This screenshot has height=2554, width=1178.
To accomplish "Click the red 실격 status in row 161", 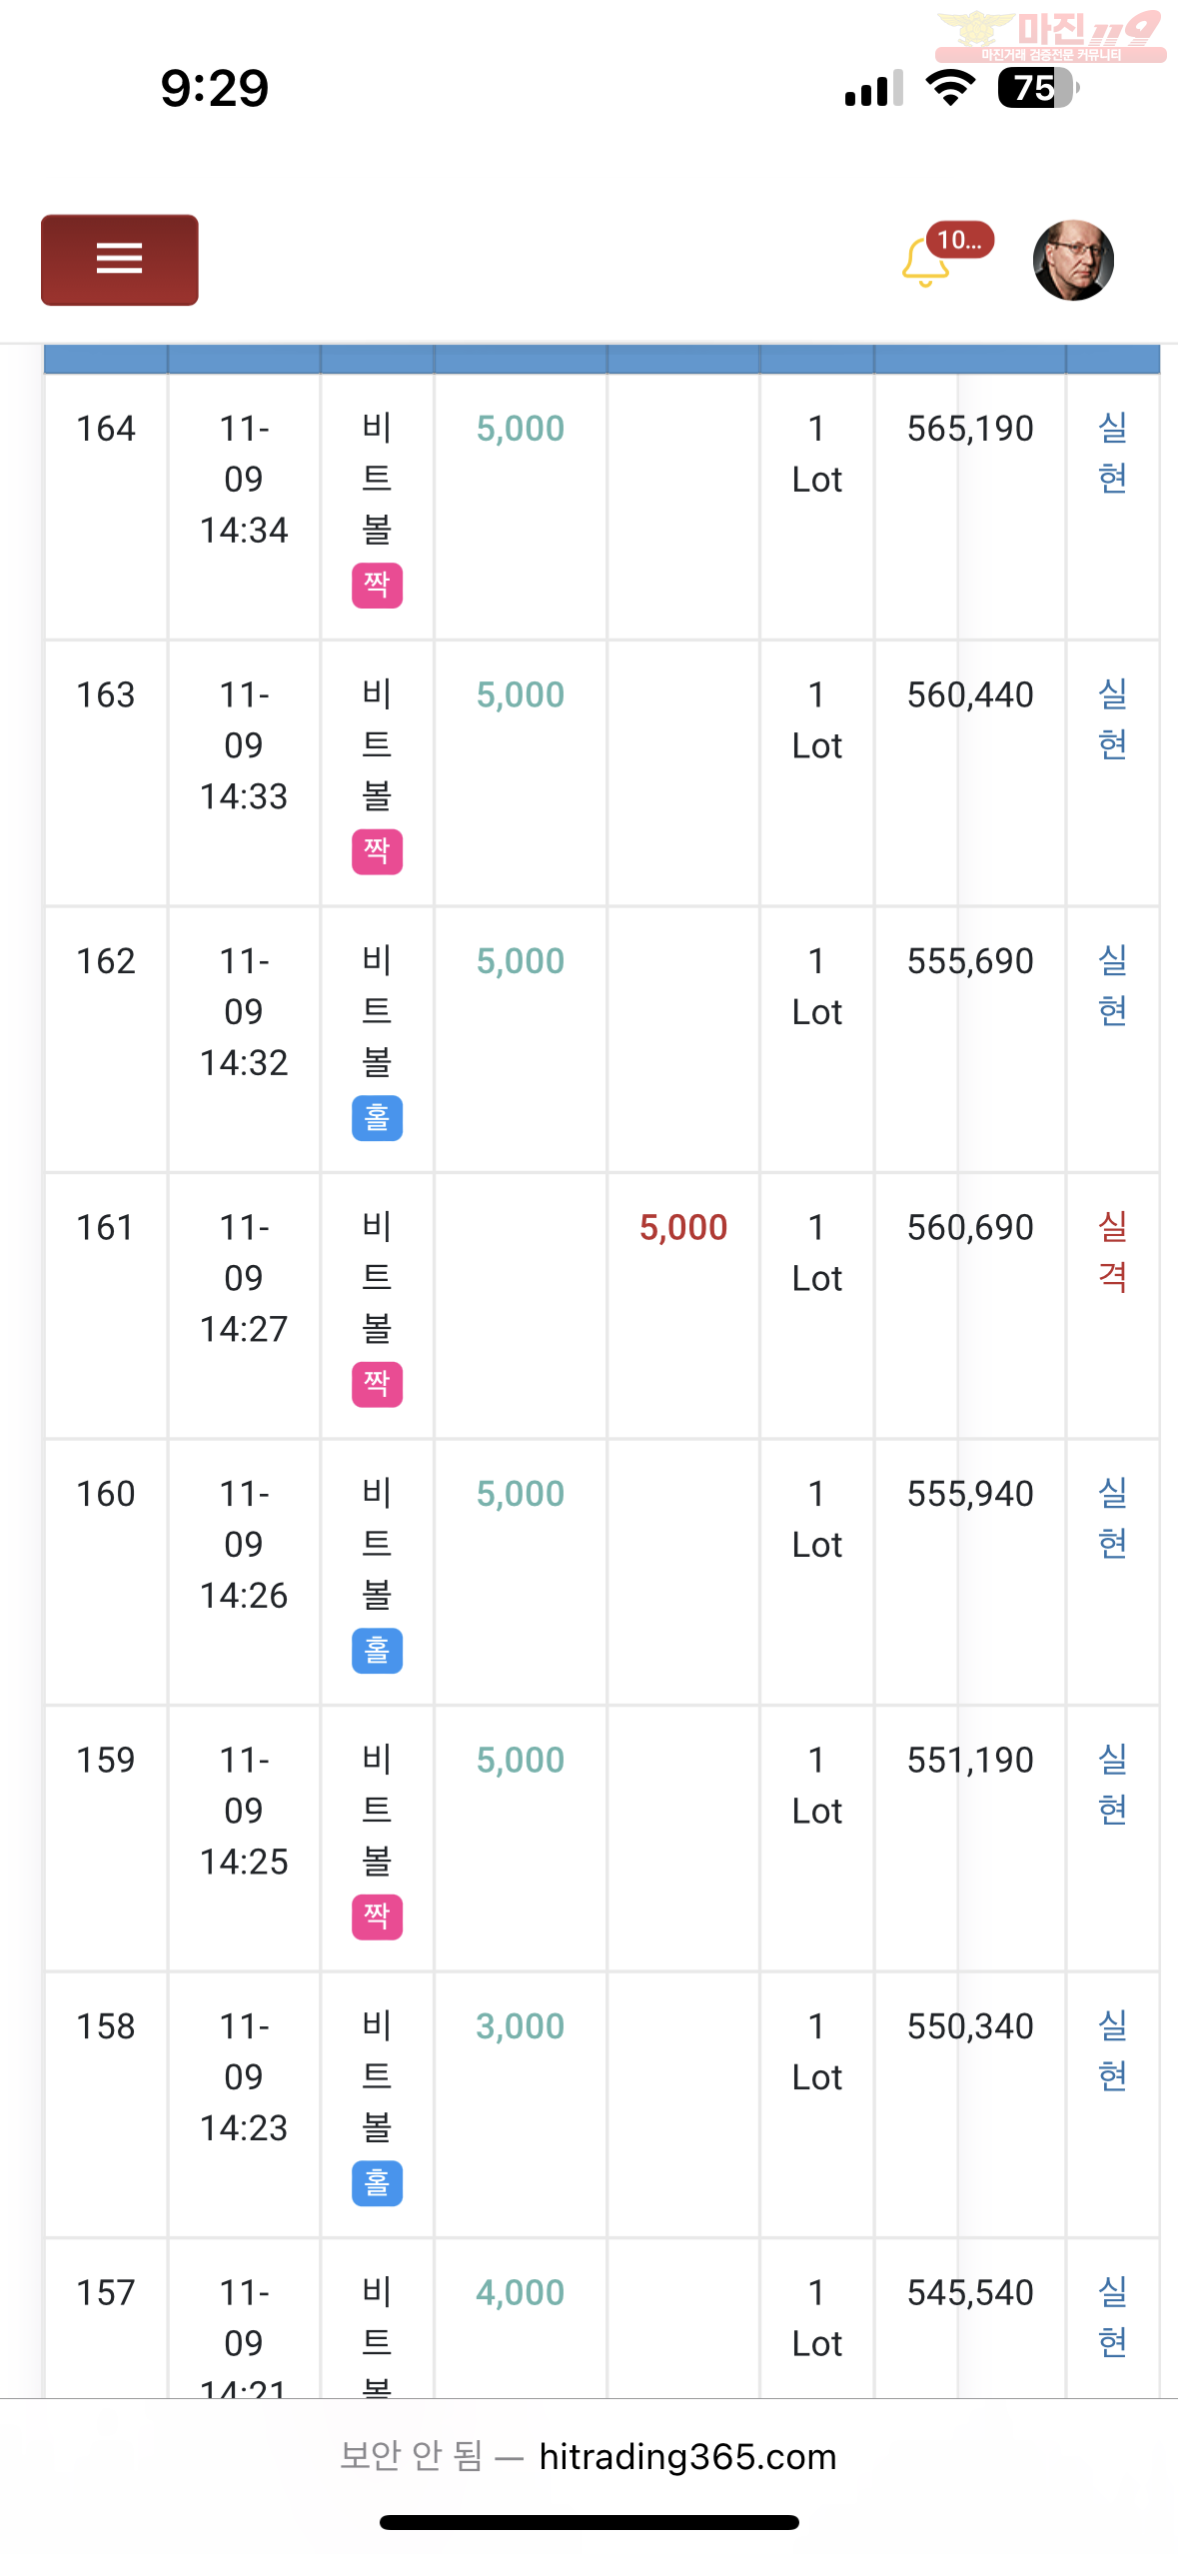I will pyautogui.click(x=1112, y=1252).
